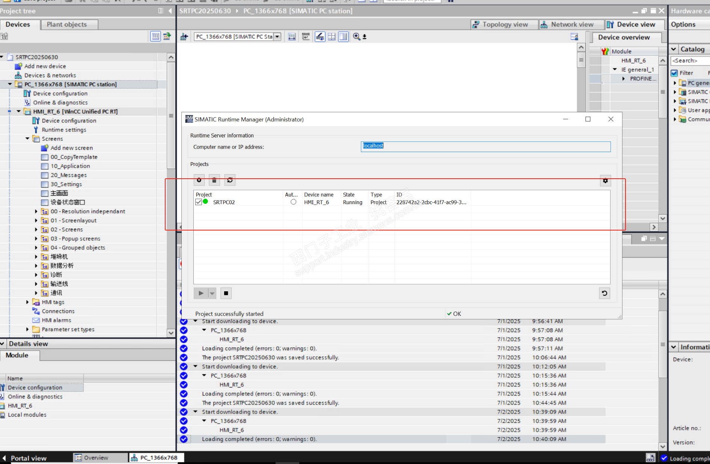Click the catalog Search field

click(x=690, y=60)
